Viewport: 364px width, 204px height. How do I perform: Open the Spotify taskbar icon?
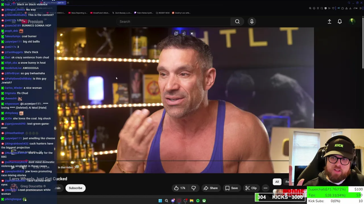click(x=198, y=201)
